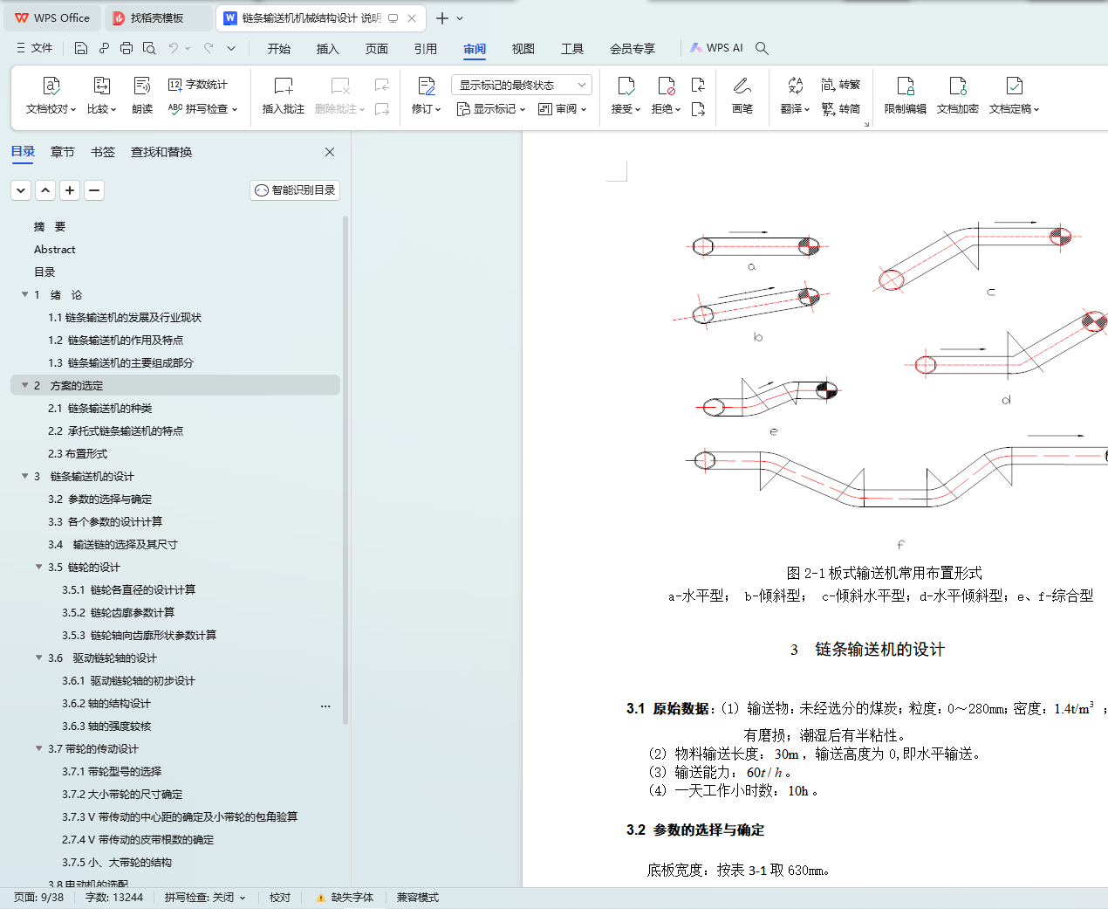Open 字数统计 word count
This screenshot has width=1108, height=909.
click(x=198, y=85)
